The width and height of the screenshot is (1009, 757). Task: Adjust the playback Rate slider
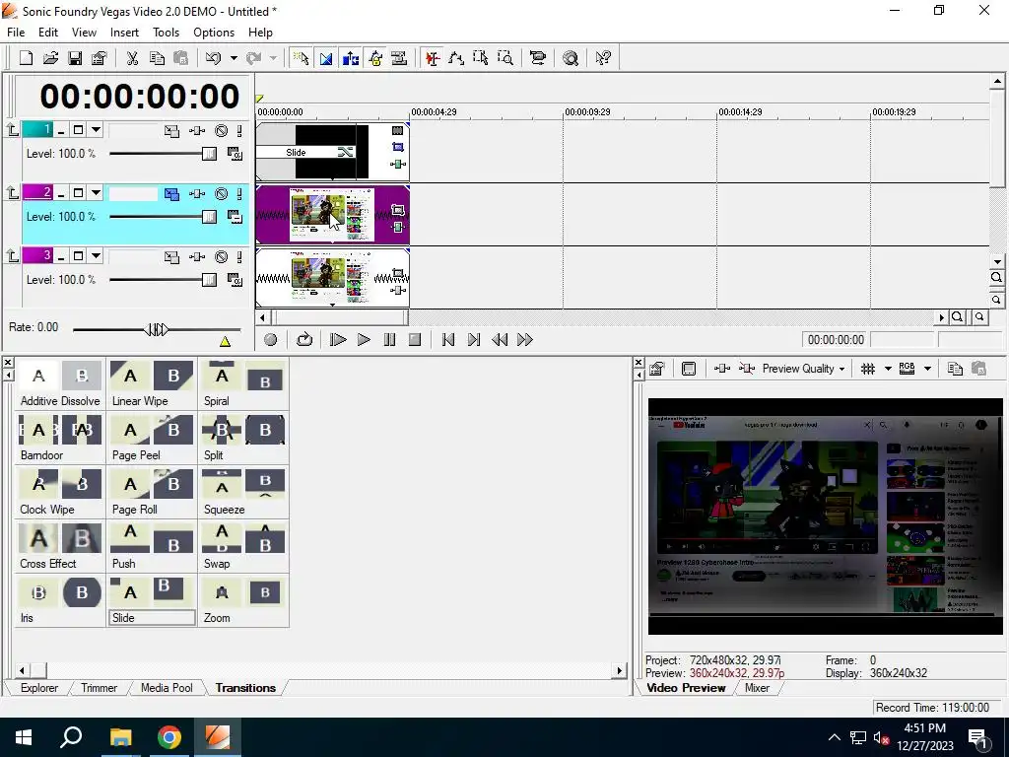(x=157, y=329)
